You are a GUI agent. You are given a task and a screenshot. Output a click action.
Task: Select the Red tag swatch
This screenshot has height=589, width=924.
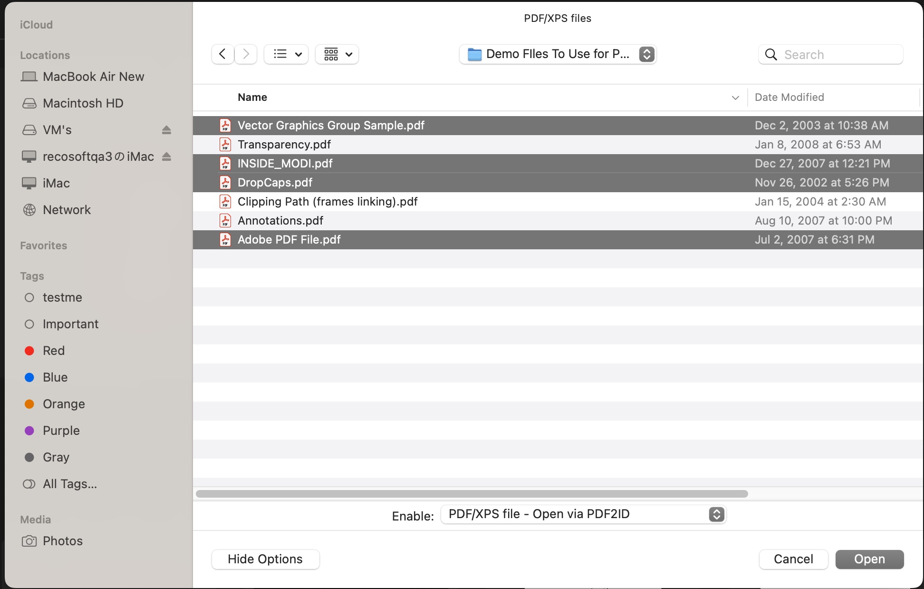(29, 351)
